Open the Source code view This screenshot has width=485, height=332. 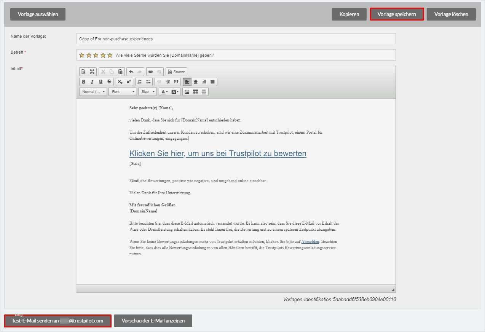176,72
